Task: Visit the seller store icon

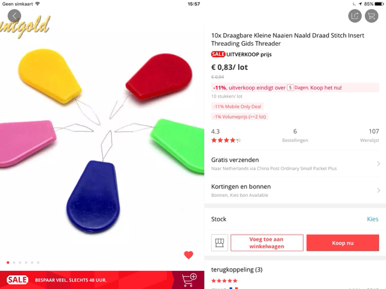Action: pos(220,243)
